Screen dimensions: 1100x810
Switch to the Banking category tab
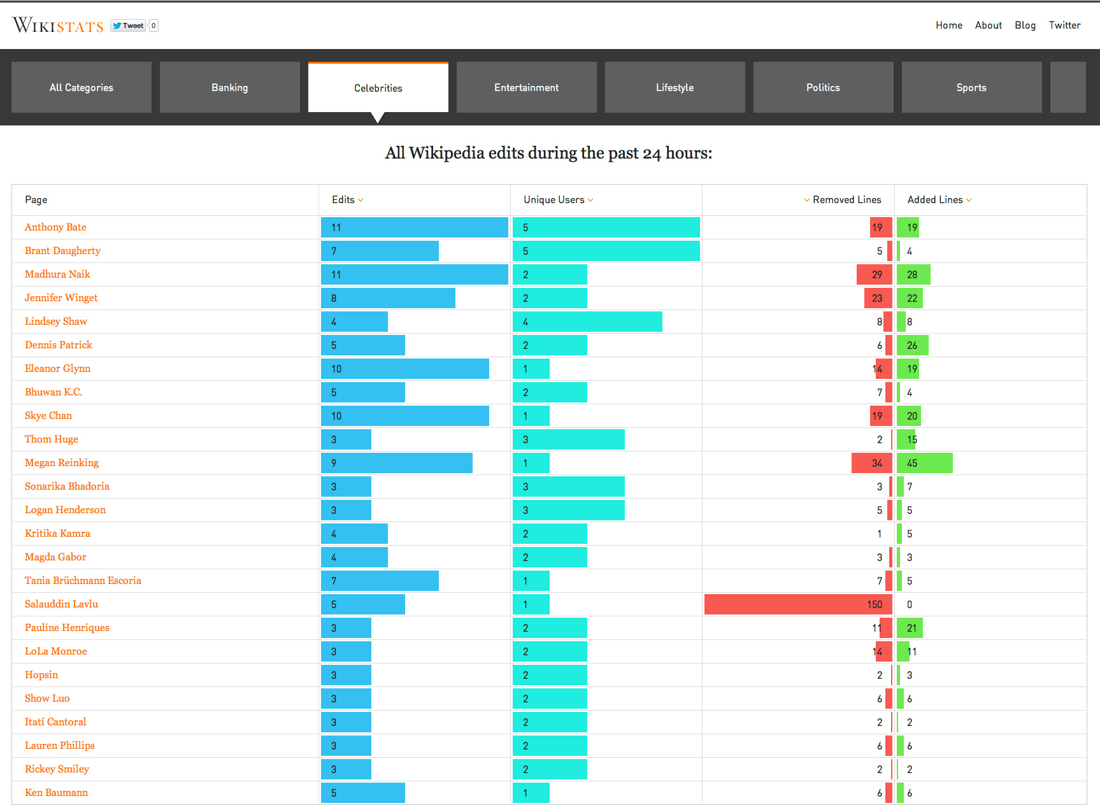[229, 87]
